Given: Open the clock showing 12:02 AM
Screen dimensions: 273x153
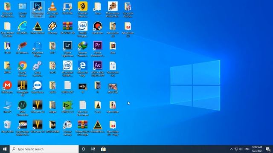Looking at the screenshot, I should tap(257, 149).
